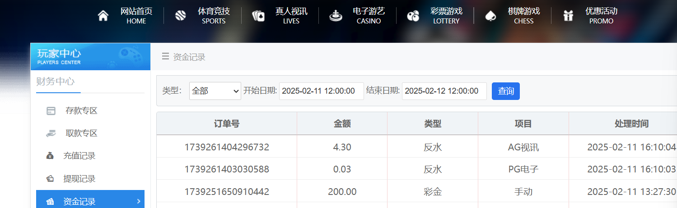This screenshot has height=208, width=677.
Task: Click the 充值记录 money bag icon
Action: pyautogui.click(x=50, y=156)
